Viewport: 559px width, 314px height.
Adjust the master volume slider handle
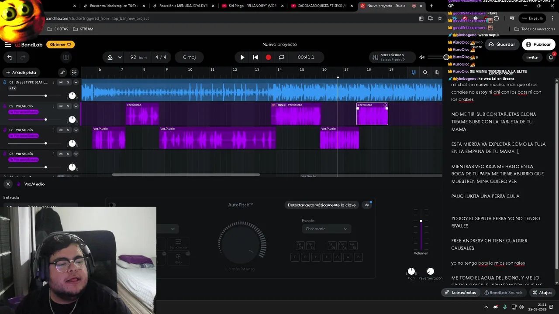coord(446,57)
